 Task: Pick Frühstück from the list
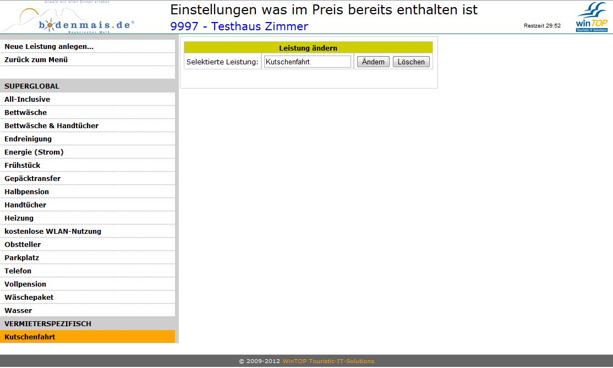pos(23,166)
